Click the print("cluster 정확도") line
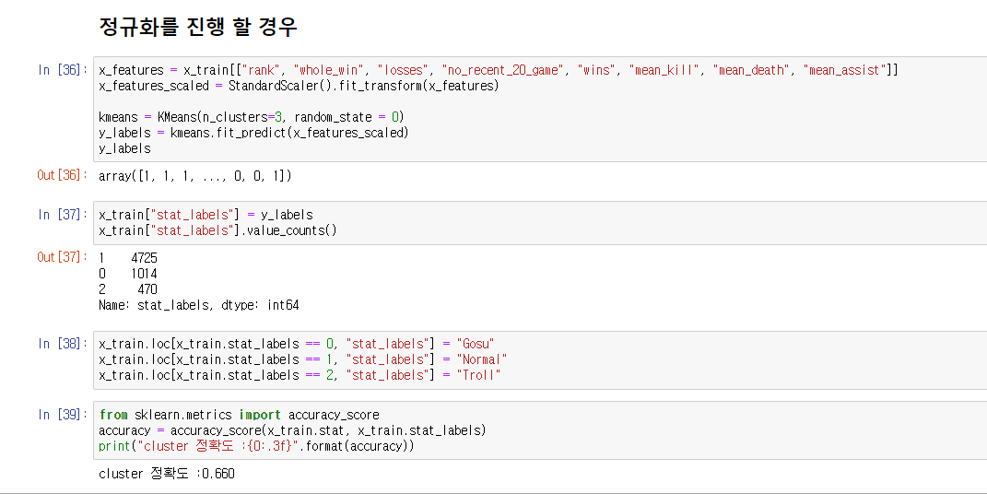This screenshot has height=494, width=987. [x=256, y=446]
